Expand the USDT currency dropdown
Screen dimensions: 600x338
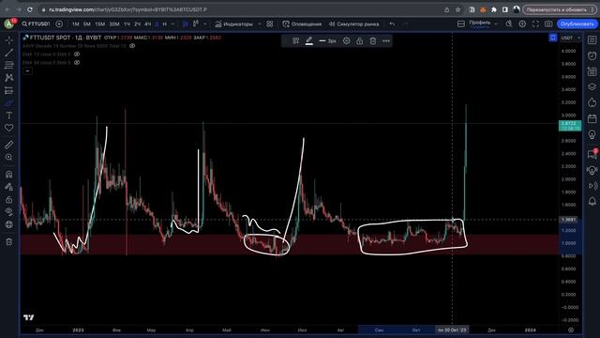click(571, 38)
